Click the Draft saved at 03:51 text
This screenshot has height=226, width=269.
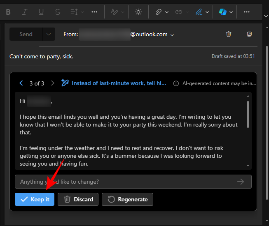point(233,56)
